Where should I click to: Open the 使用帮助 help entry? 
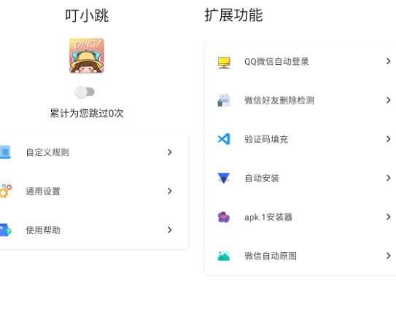pos(93,230)
